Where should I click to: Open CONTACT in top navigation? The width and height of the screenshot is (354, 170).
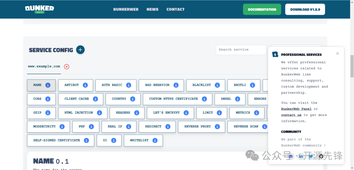click(175, 9)
